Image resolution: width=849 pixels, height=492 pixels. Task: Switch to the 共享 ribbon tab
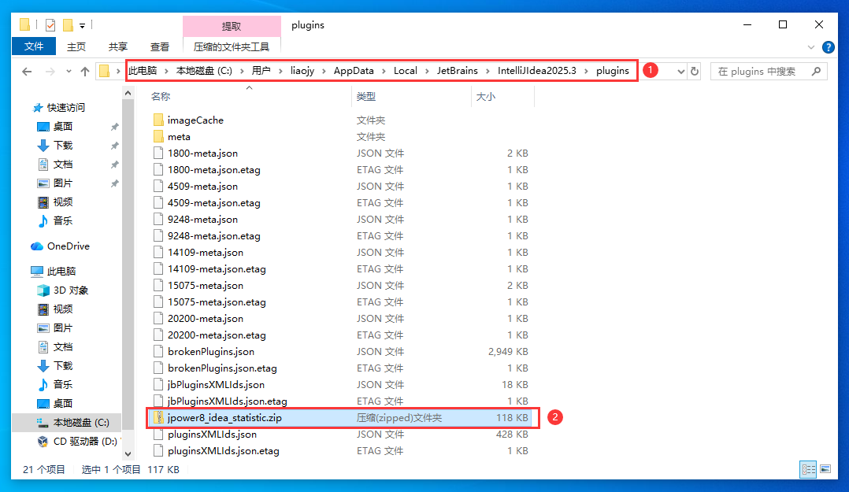point(118,47)
